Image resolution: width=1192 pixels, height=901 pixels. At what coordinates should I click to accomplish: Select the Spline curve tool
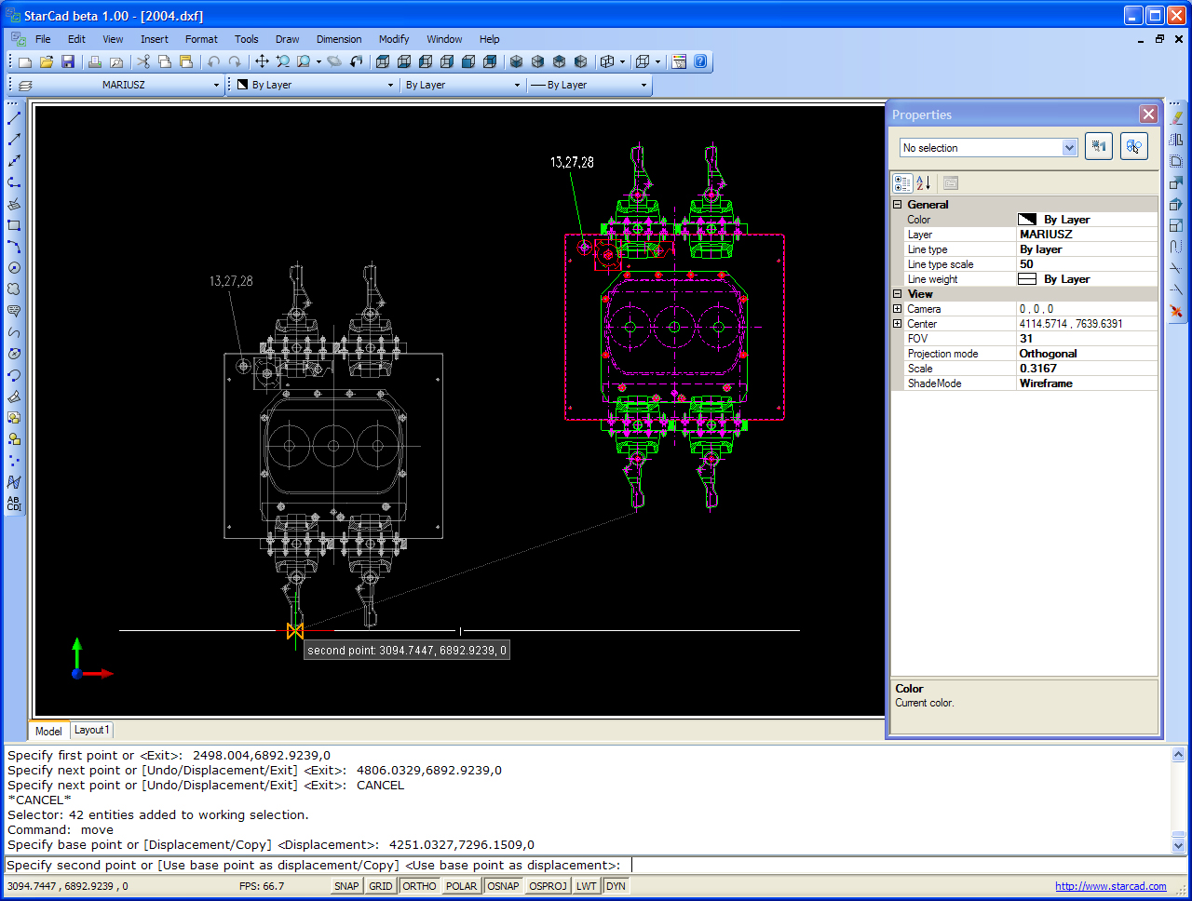coord(14,332)
